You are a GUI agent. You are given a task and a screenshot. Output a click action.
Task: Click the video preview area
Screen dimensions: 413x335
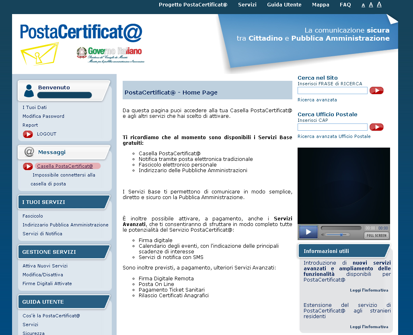[344, 186]
